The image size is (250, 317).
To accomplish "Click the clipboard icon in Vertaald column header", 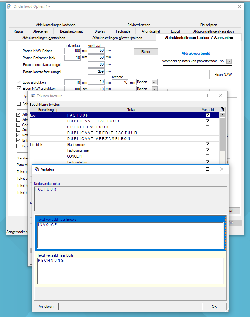I will pos(223,109).
